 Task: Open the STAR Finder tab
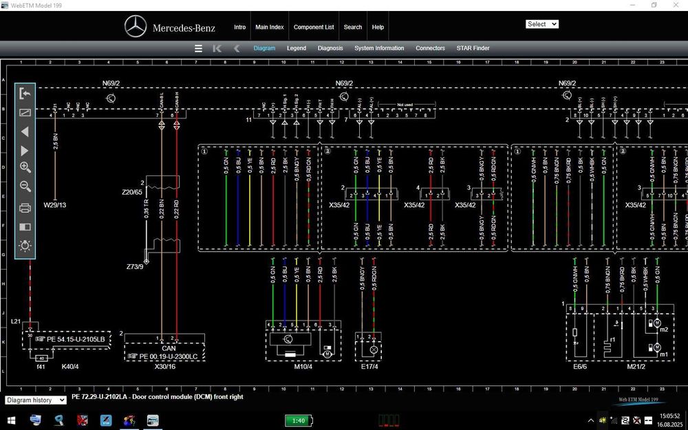click(473, 48)
